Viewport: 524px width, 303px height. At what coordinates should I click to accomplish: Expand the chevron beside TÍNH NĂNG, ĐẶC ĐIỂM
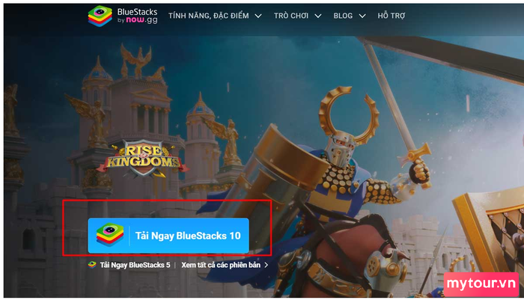pos(258,16)
